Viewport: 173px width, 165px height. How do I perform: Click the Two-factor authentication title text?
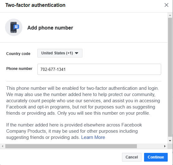tap(35, 5)
